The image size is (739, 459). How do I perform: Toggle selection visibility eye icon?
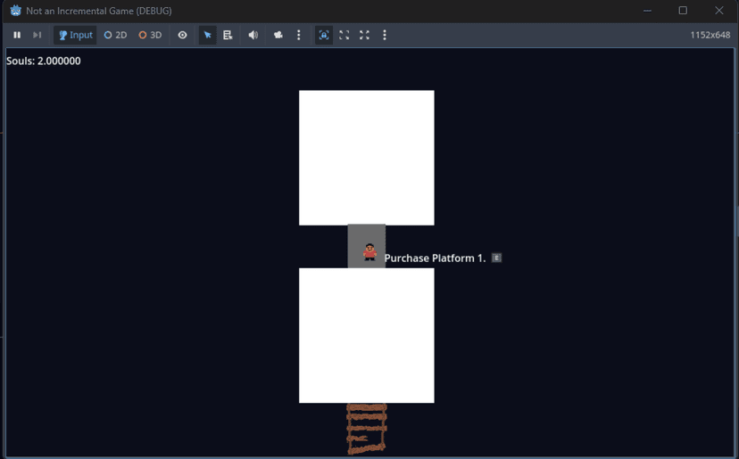[x=183, y=36]
